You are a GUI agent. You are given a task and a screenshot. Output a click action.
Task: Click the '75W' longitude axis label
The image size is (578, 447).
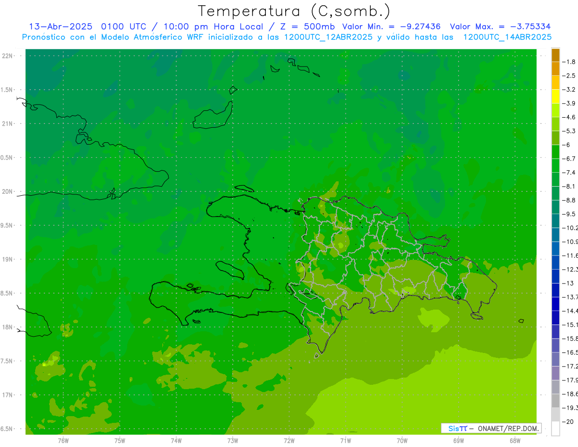pos(120,441)
